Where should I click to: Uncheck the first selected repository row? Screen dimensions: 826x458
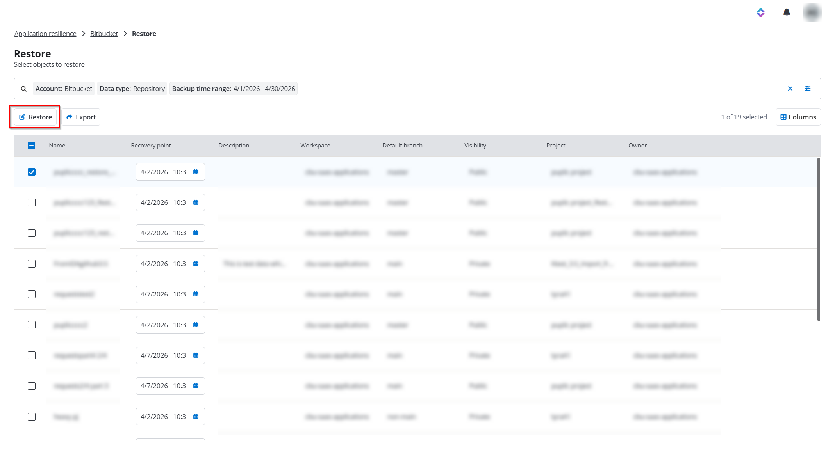point(32,172)
